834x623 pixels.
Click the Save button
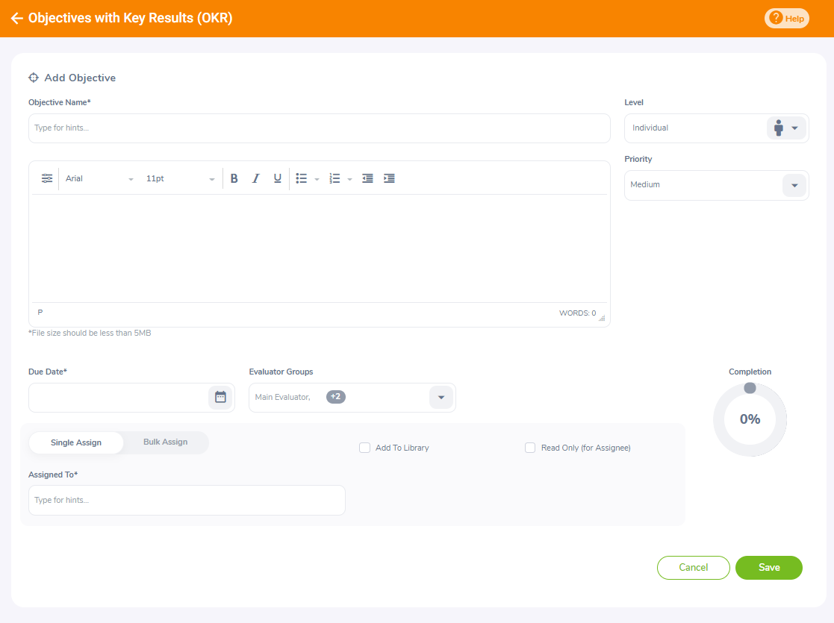[768, 568]
